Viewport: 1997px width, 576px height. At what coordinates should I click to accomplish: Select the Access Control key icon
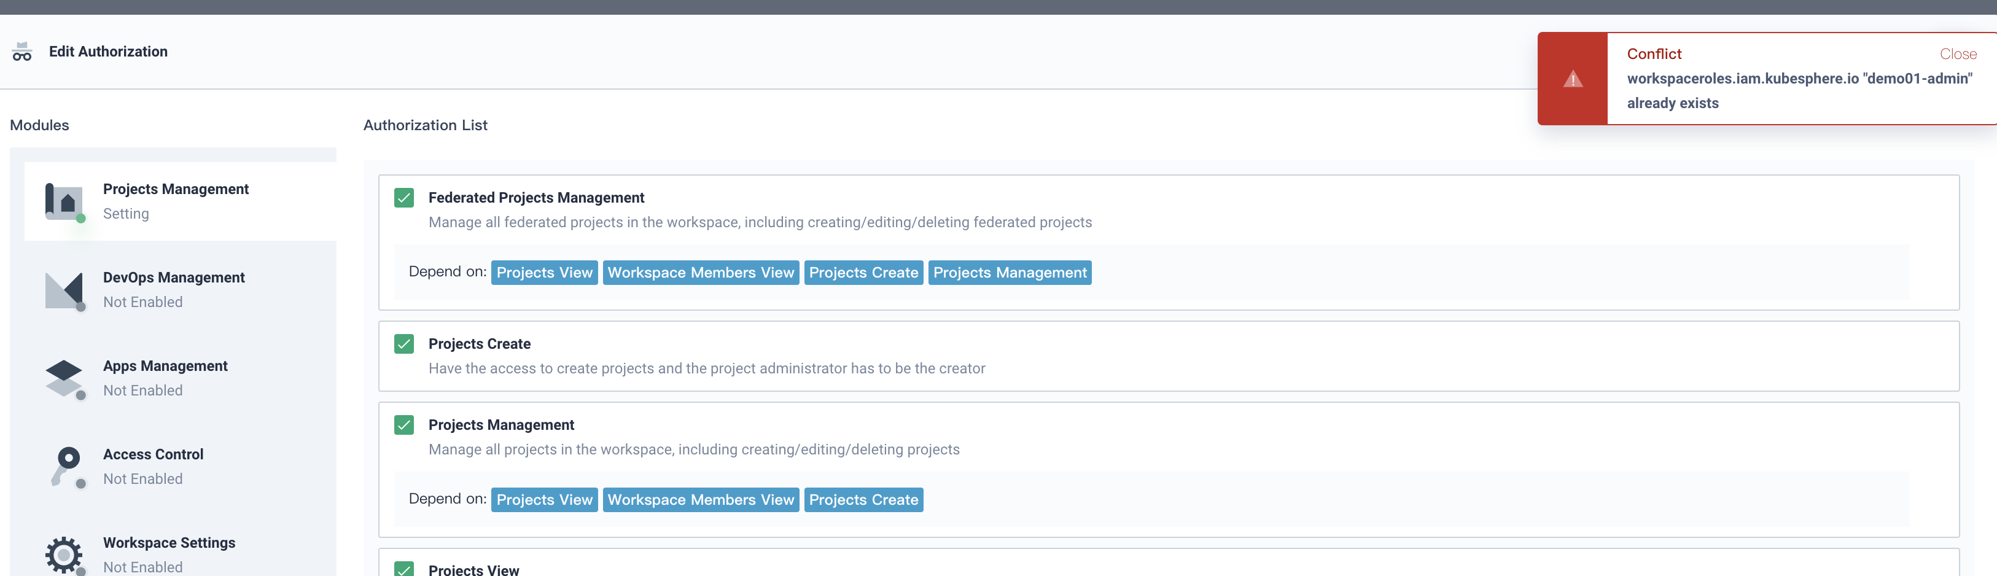click(x=67, y=467)
